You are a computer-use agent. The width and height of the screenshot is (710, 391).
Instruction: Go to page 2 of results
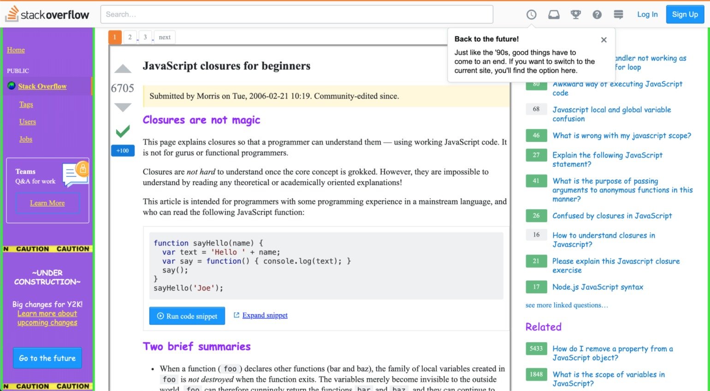[x=130, y=37]
